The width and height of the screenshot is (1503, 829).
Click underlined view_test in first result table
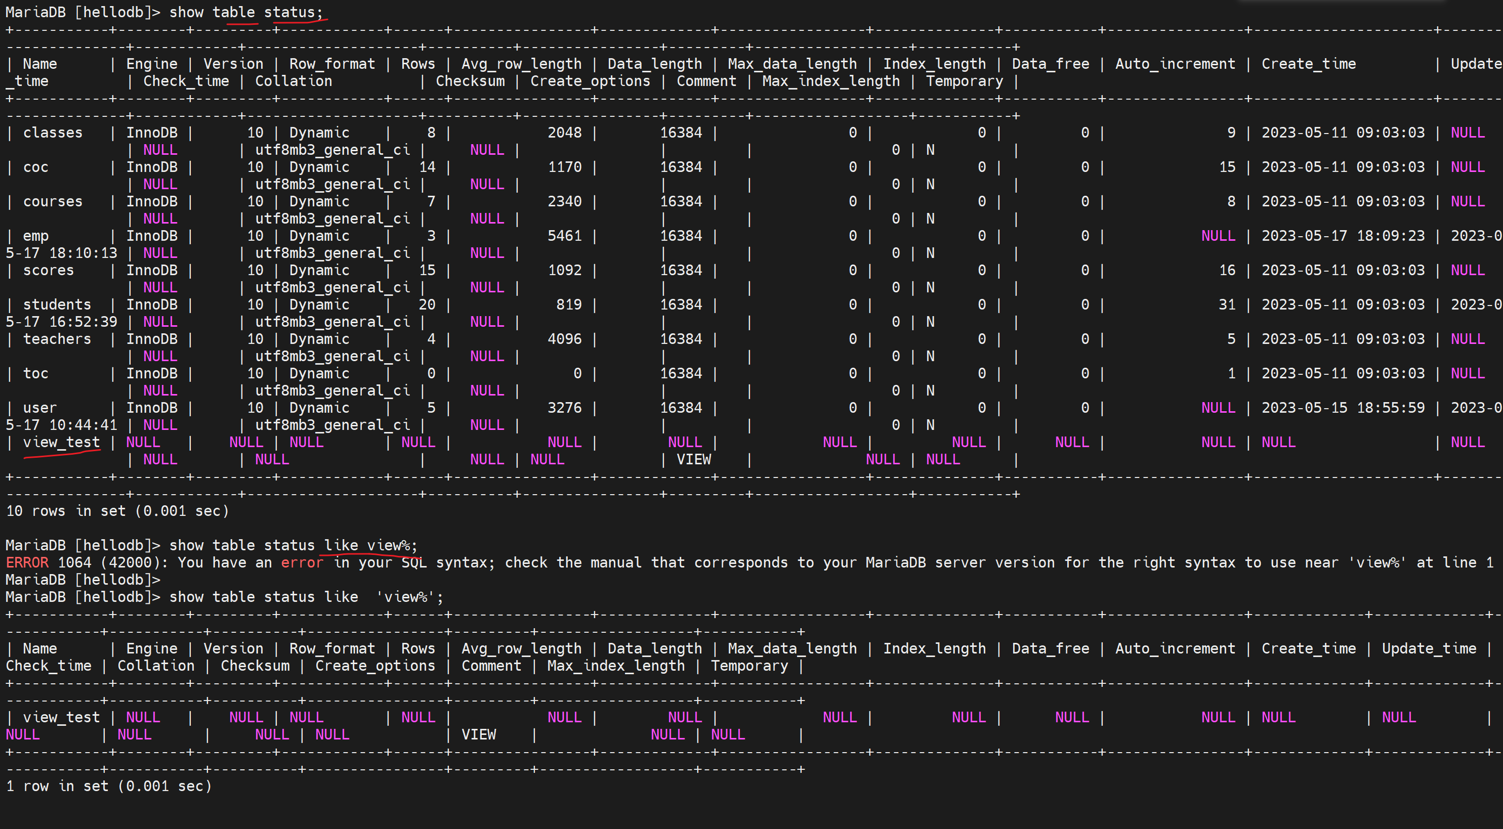pyautogui.click(x=61, y=443)
